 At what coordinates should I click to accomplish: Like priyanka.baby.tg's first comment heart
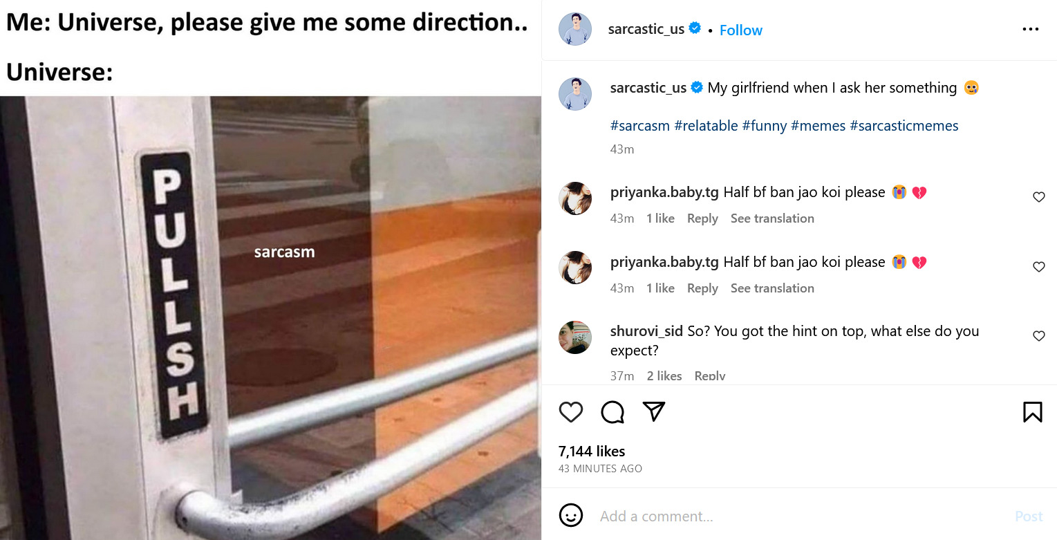[x=1038, y=197]
